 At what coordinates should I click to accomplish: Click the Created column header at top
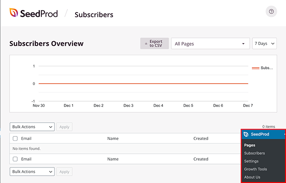click(x=201, y=139)
